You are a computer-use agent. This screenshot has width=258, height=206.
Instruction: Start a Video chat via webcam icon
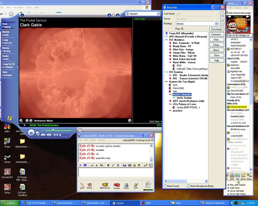click(126, 185)
